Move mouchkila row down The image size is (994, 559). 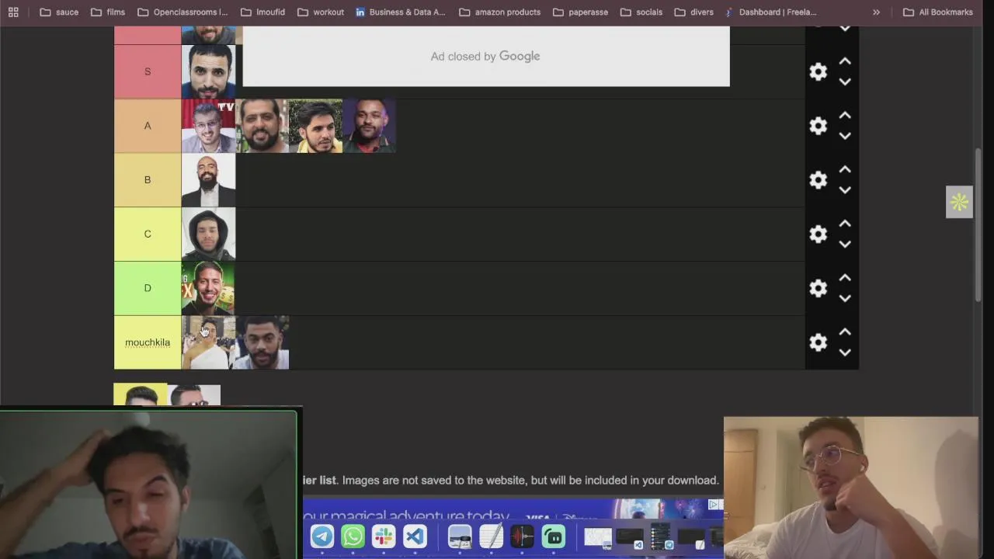coord(845,352)
